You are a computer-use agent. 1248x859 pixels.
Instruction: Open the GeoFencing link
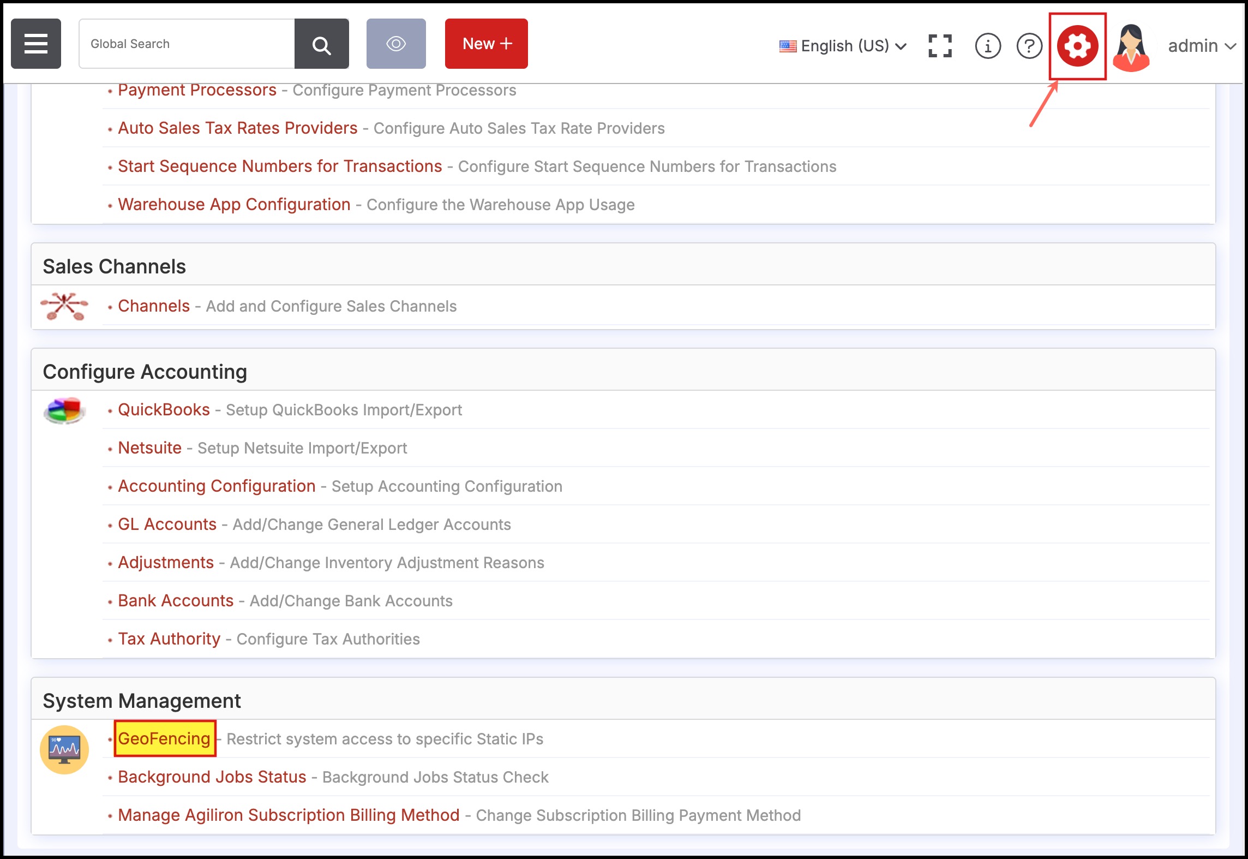(164, 738)
